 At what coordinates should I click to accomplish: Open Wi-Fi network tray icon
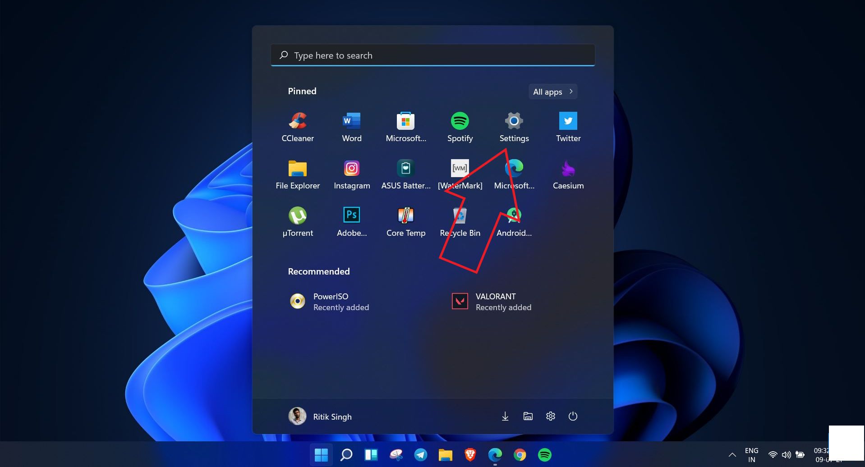point(773,455)
